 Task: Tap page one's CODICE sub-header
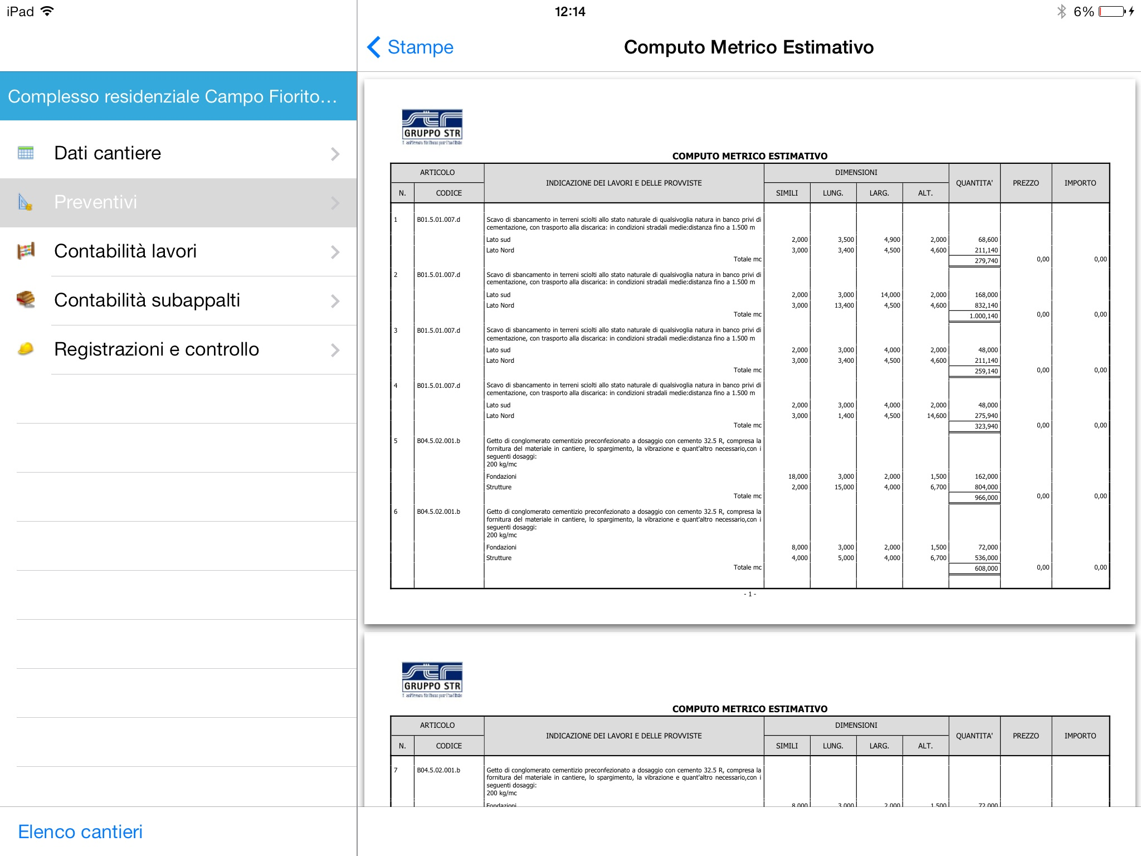coord(449,193)
